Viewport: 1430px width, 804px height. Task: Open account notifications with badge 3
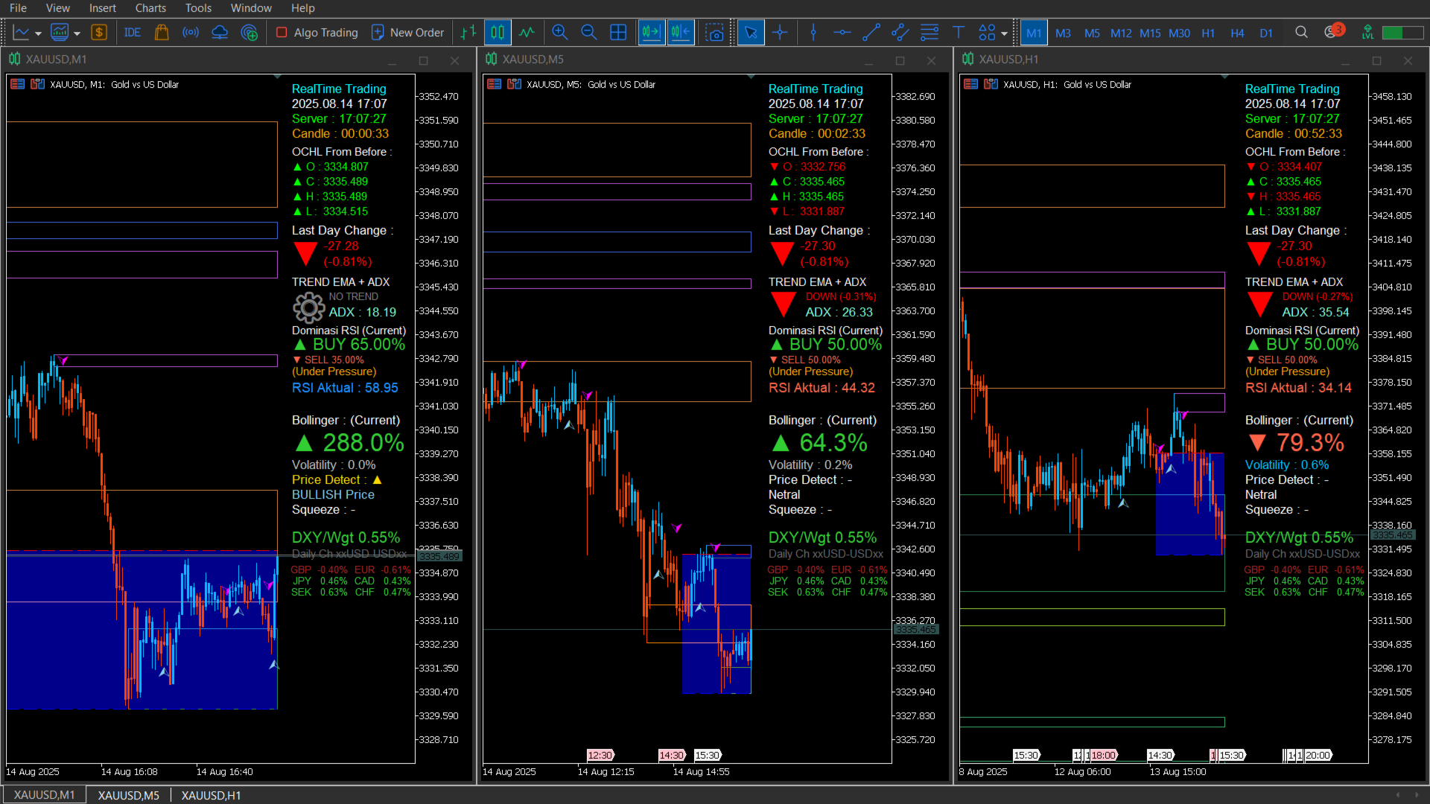(1333, 31)
